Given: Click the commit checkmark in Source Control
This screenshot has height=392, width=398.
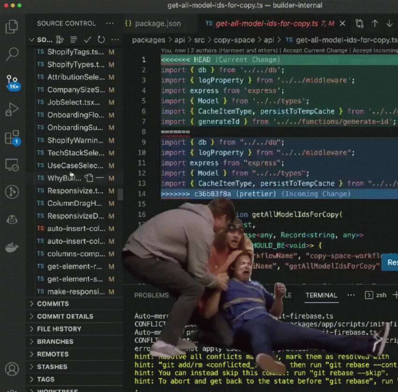Looking at the screenshot, I should coord(88,40).
